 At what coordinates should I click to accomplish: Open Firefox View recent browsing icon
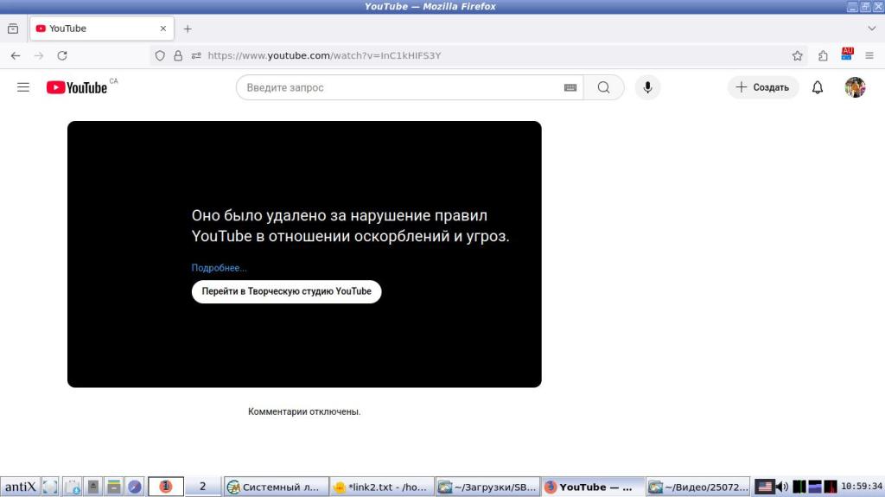pyautogui.click(x=13, y=29)
